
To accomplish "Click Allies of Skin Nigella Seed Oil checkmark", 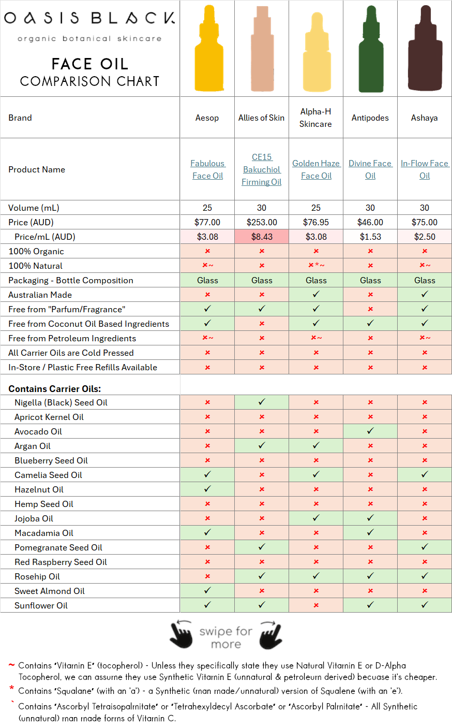I will 262,402.
